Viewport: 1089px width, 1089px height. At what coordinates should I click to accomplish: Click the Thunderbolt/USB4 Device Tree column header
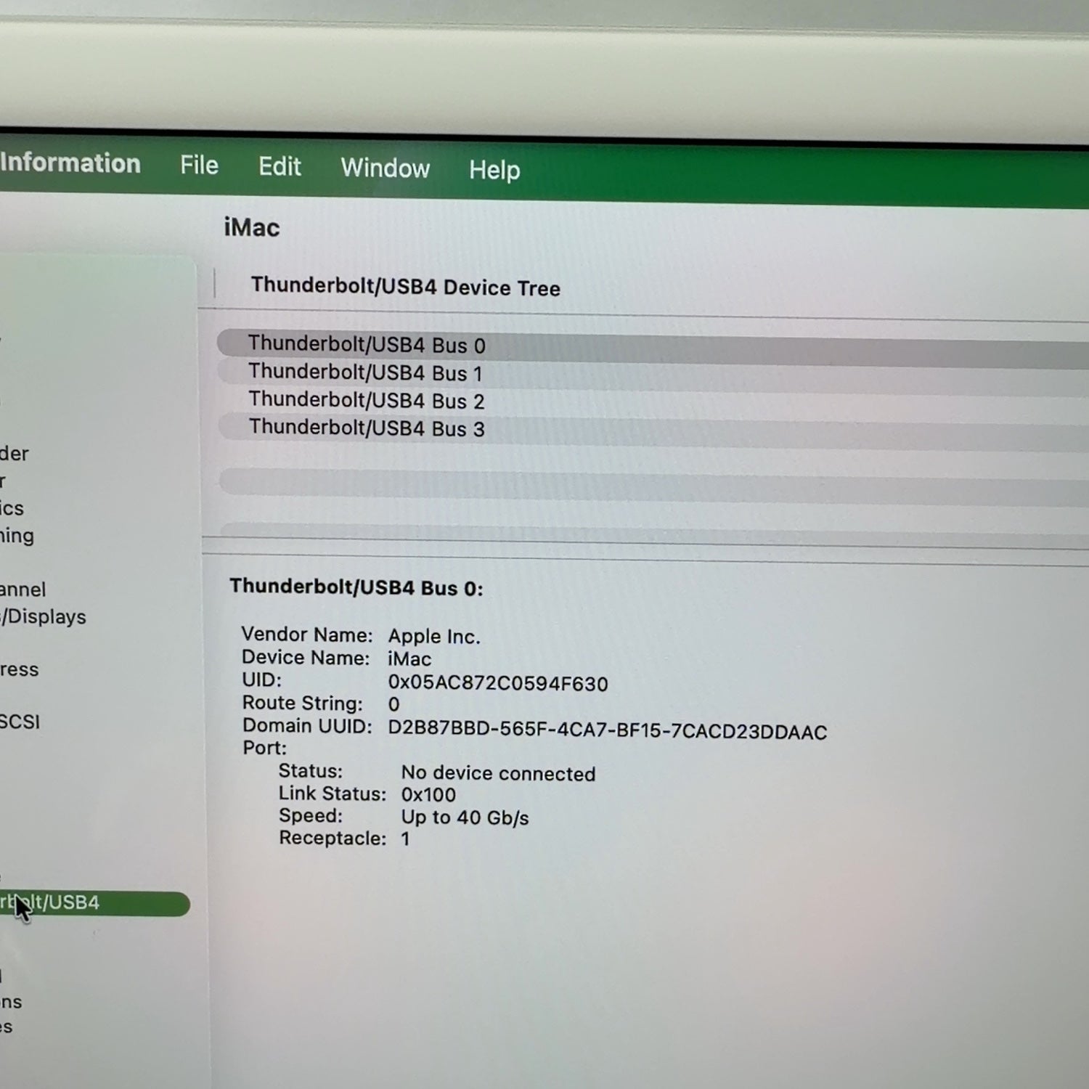tap(406, 287)
